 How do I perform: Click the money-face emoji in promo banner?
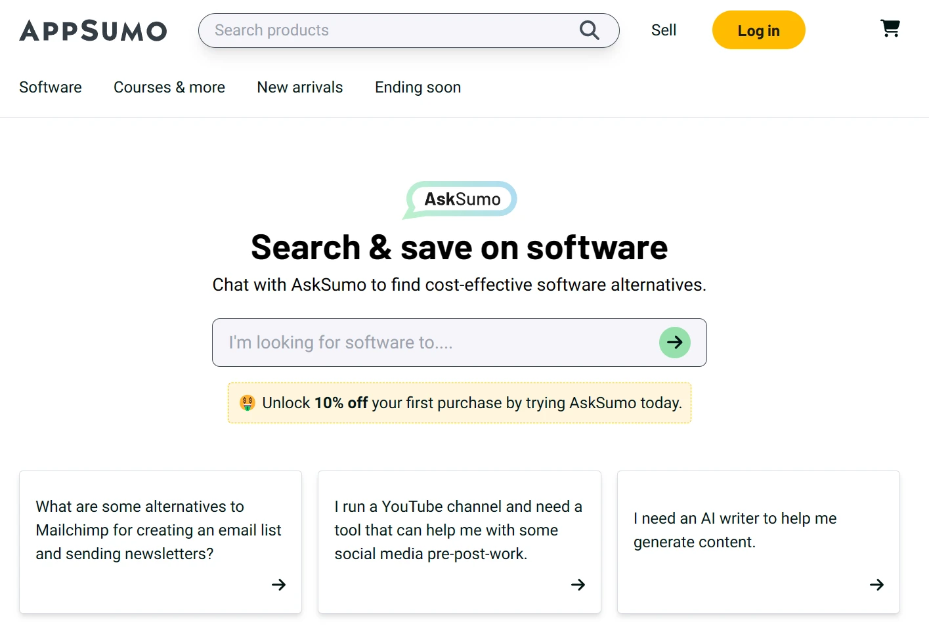[x=248, y=403]
